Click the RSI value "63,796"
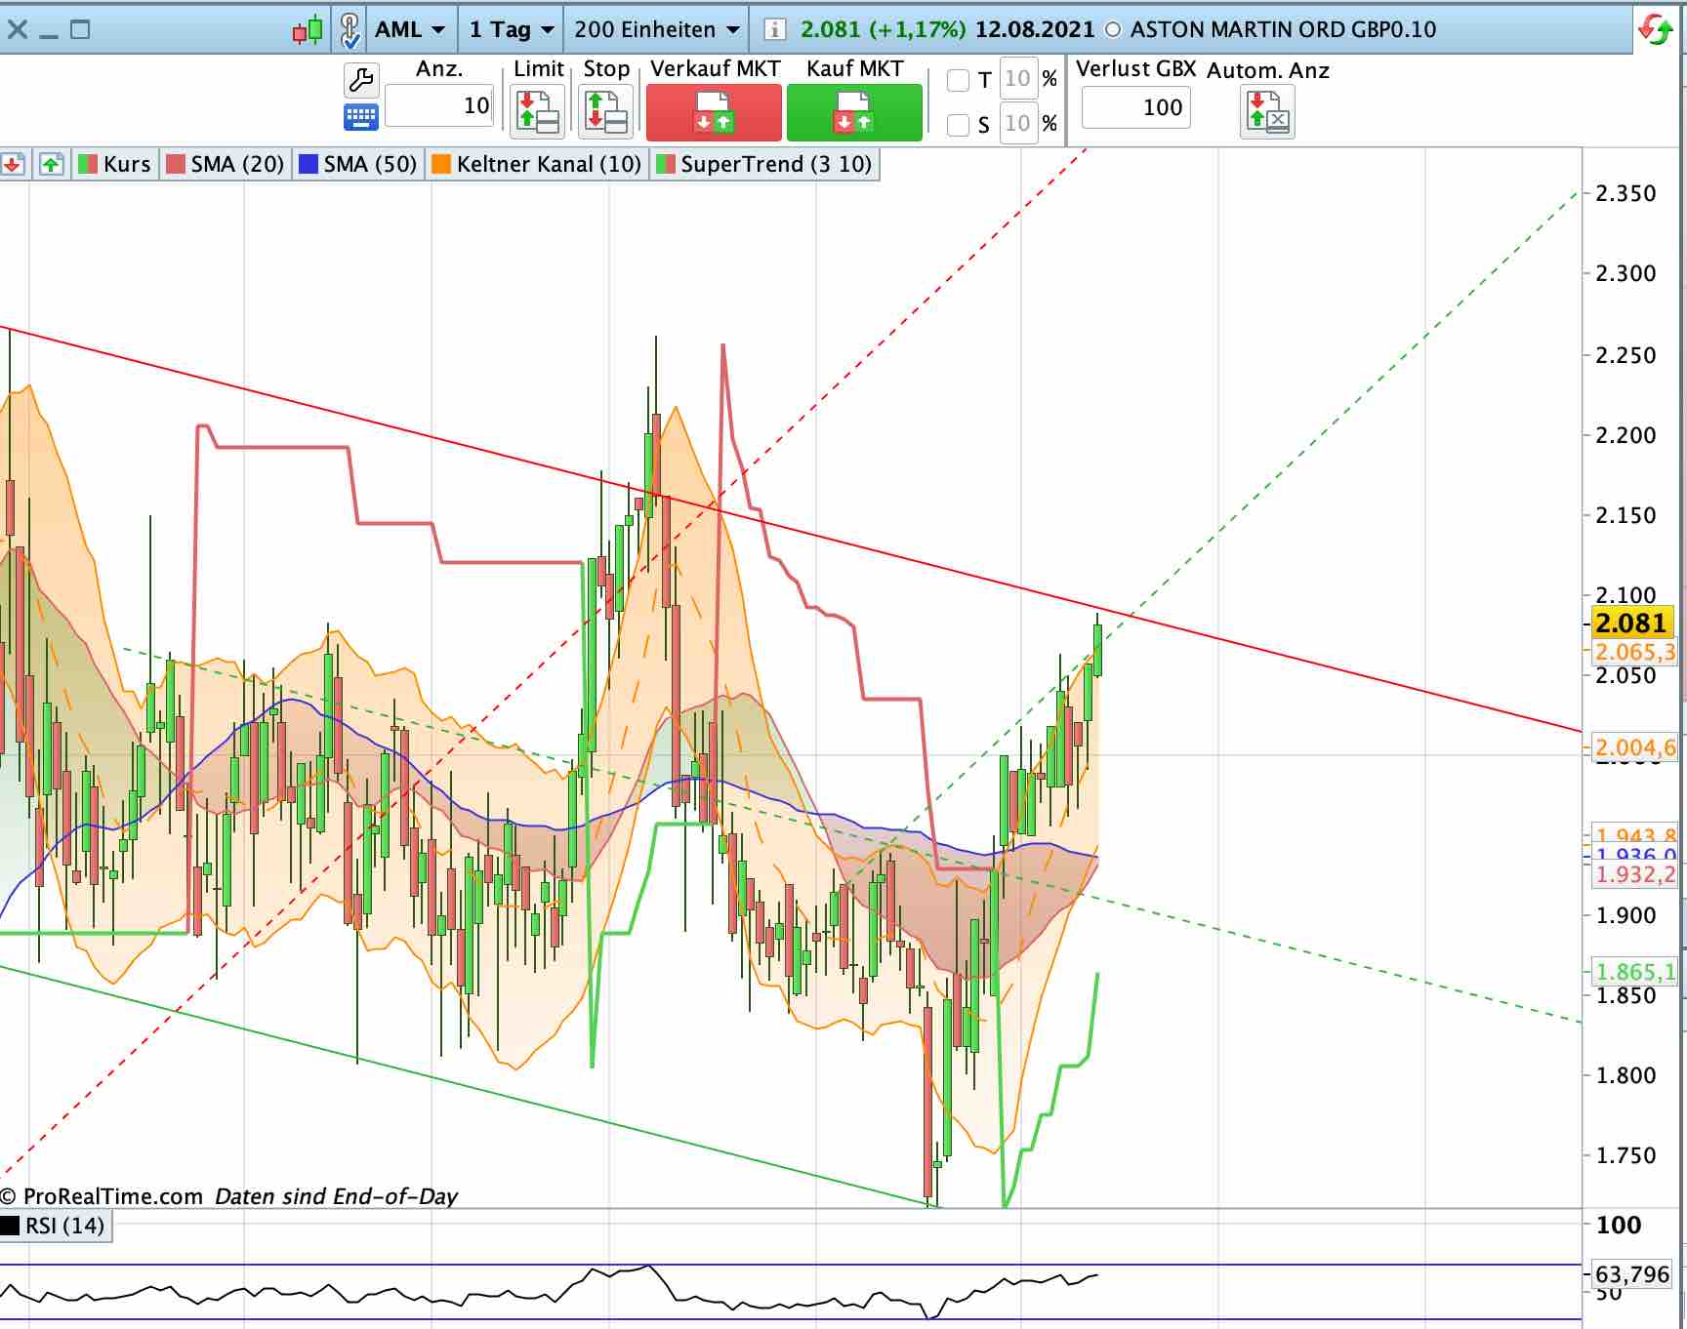This screenshot has height=1329, width=1687. pyautogui.click(x=1631, y=1274)
